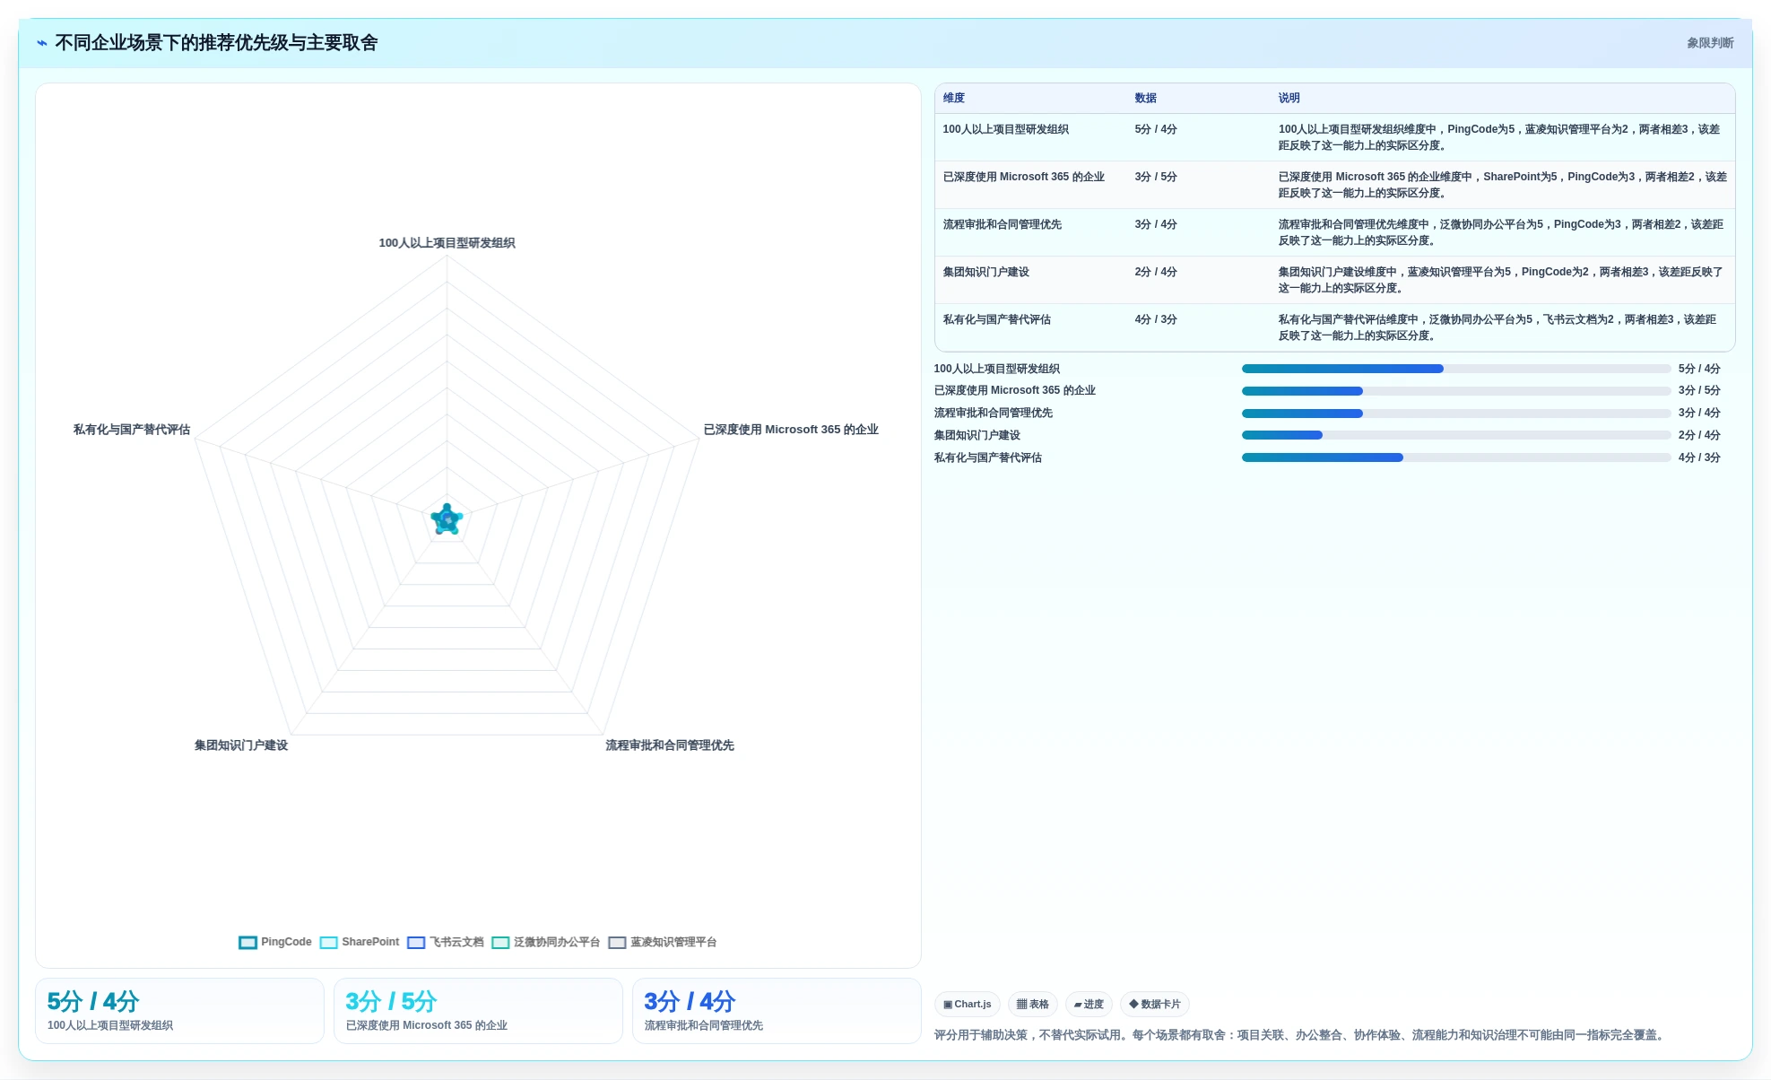Click radar axis label 私有化与国产替代评估
The height and width of the screenshot is (1080, 1771).
(132, 430)
